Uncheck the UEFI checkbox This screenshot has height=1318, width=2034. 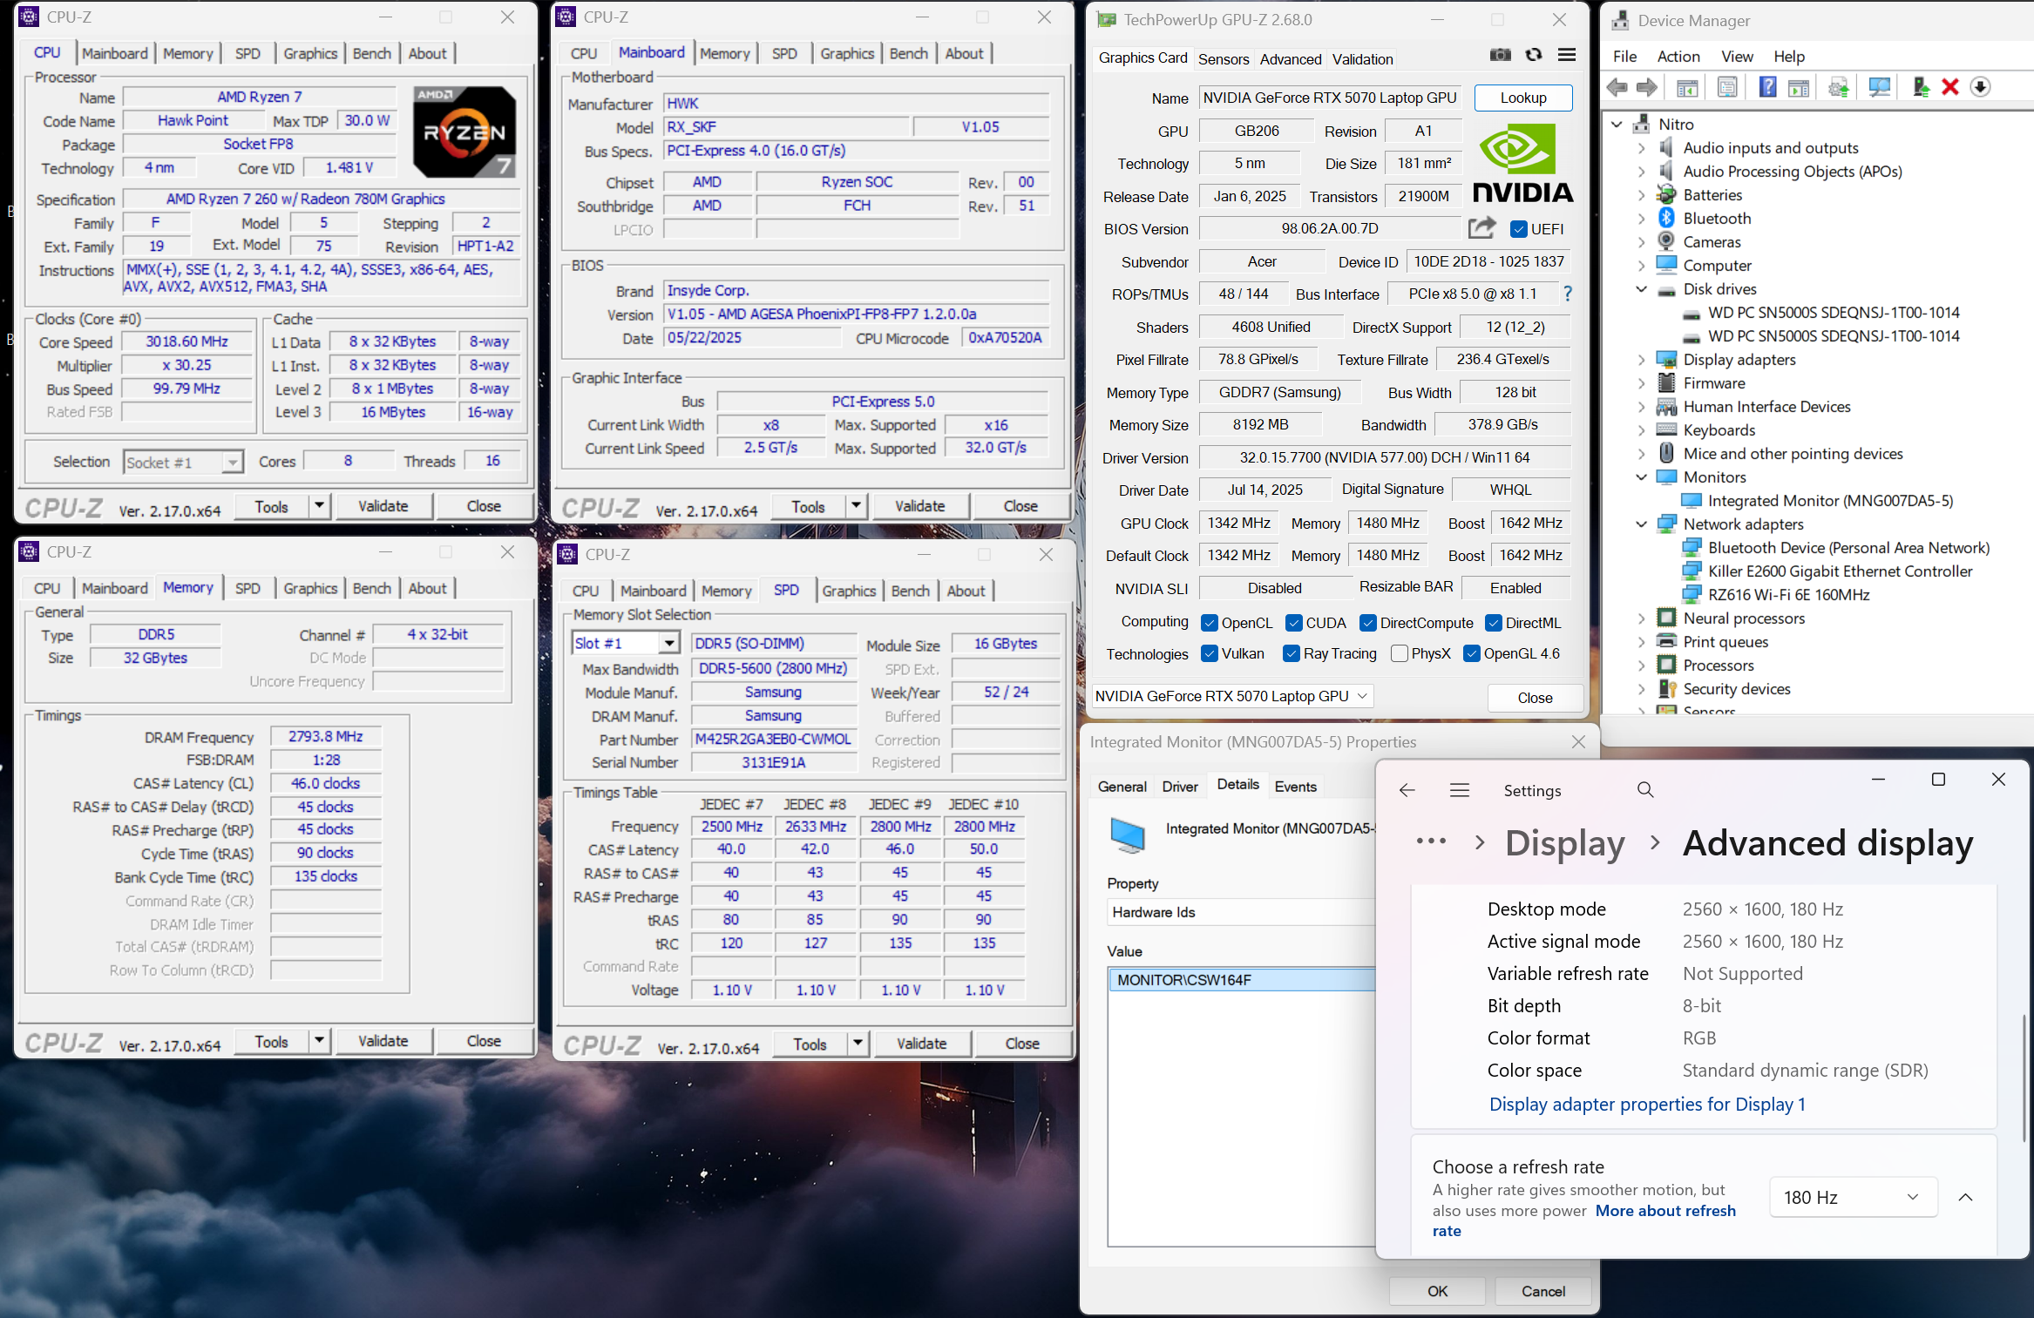click(x=1519, y=229)
